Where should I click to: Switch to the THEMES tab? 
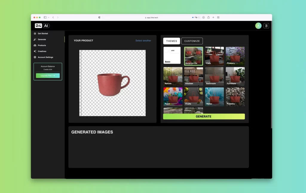(x=172, y=41)
